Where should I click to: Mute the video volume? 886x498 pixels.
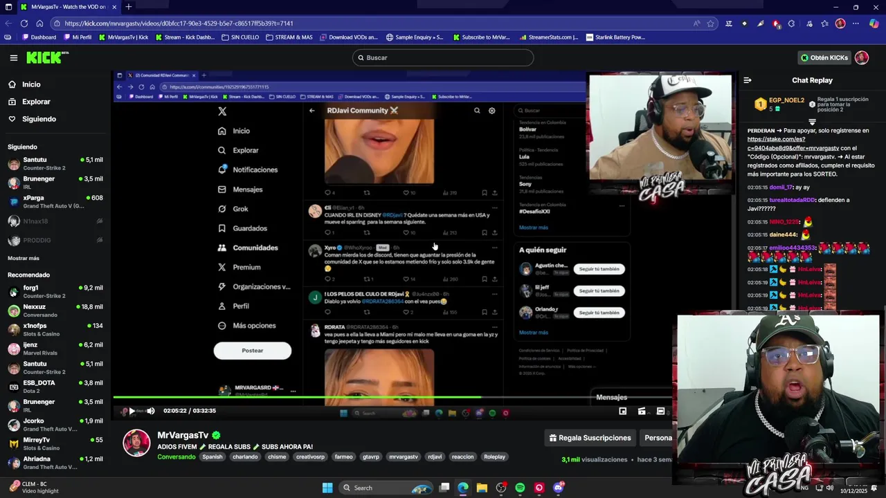[150, 411]
